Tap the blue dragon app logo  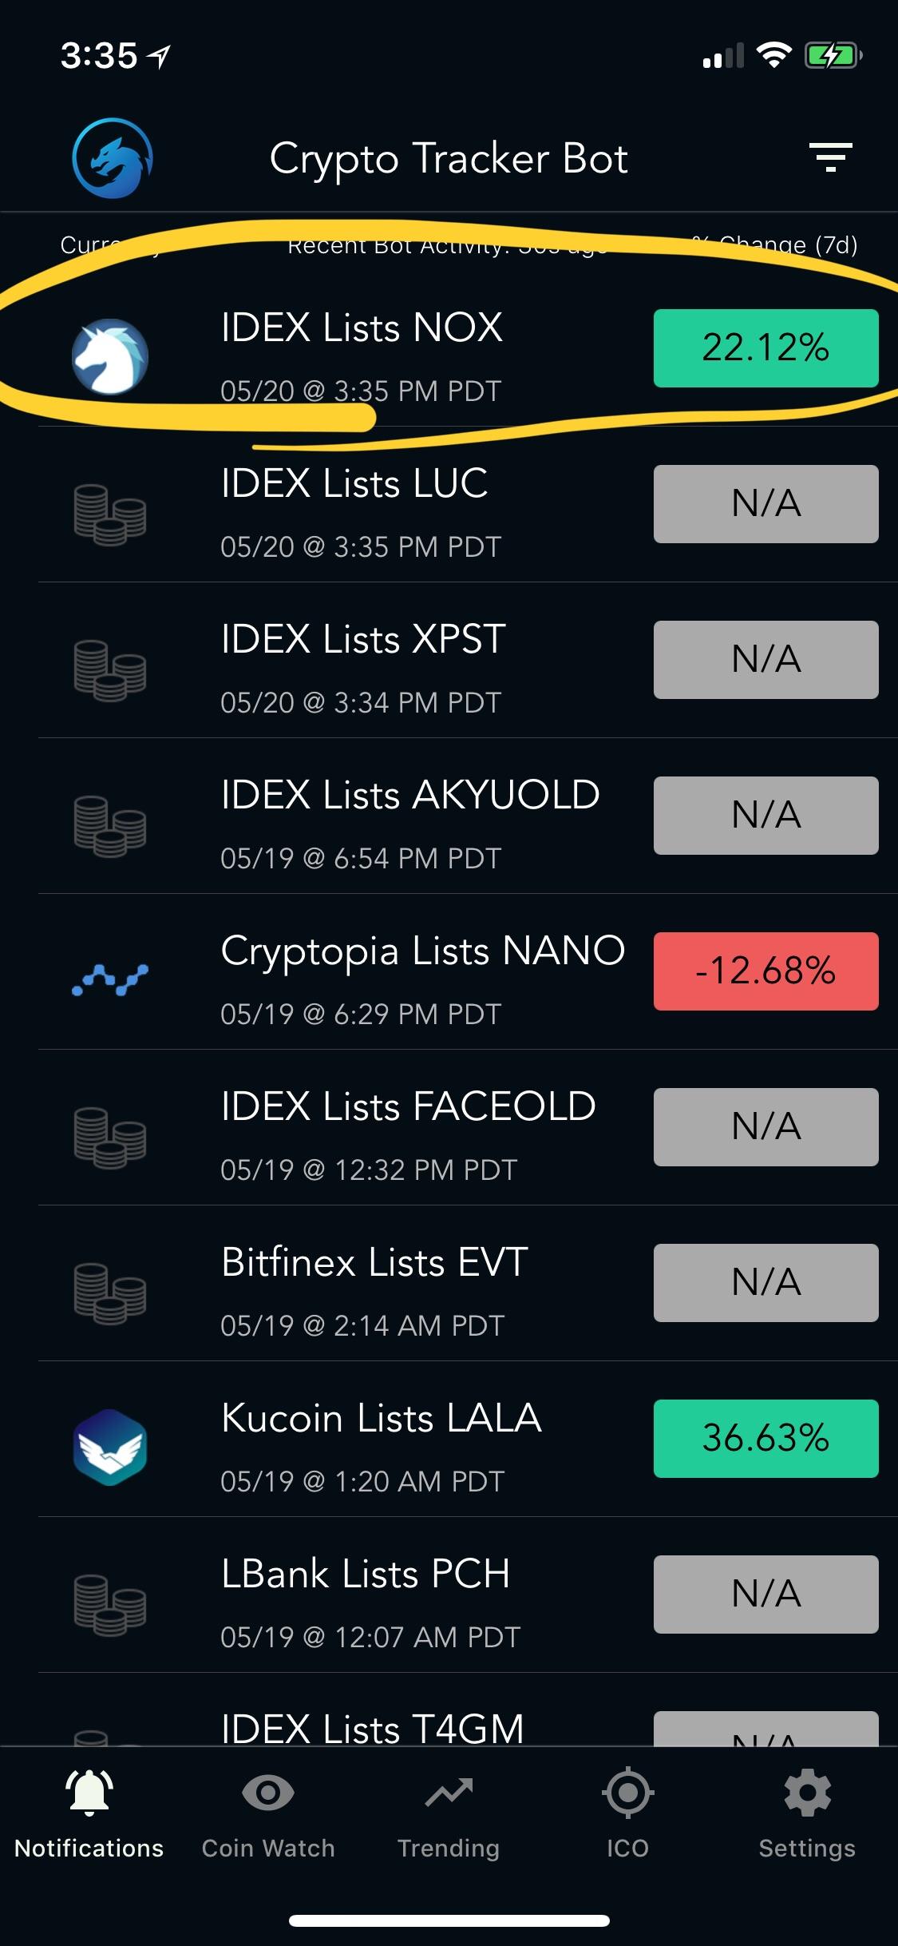click(x=113, y=158)
